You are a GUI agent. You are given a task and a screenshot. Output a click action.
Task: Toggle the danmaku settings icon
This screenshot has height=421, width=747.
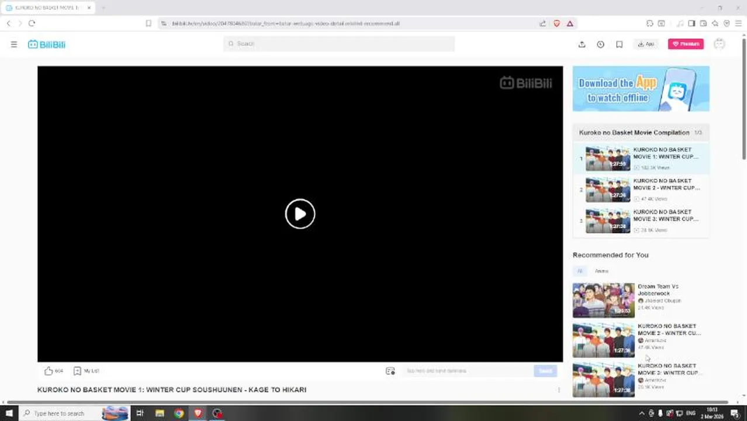390,371
